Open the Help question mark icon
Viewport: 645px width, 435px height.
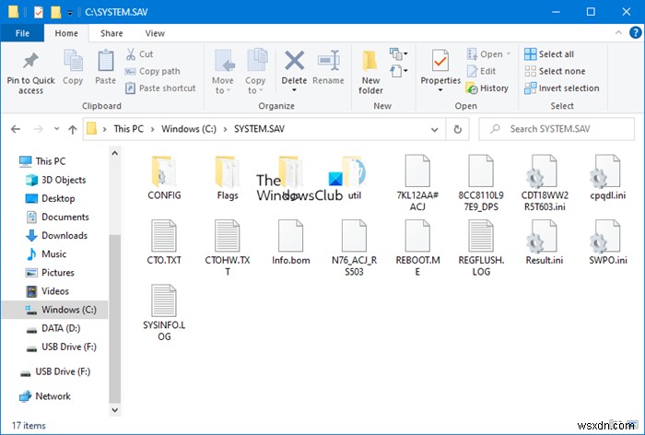tap(635, 32)
